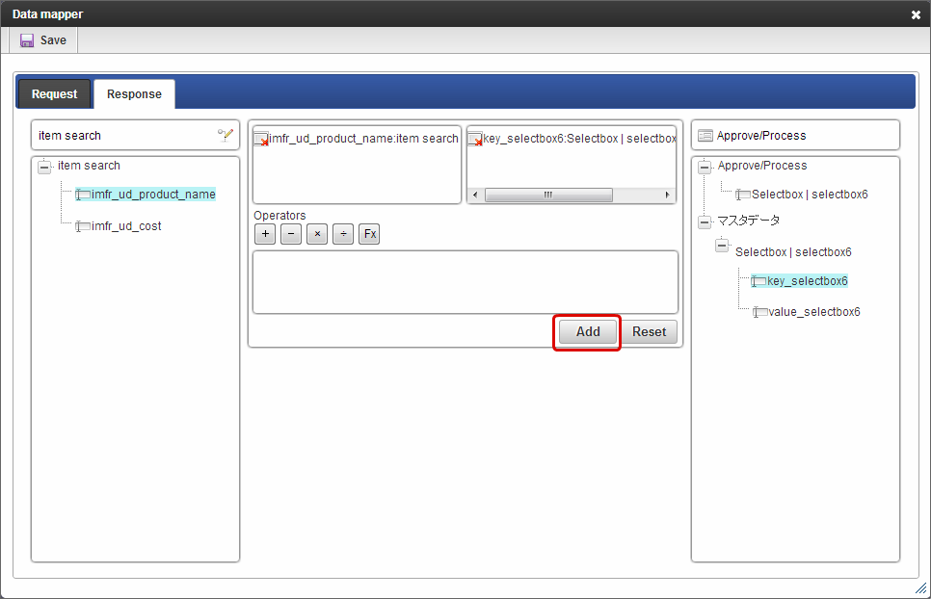Insert the divide operator
The width and height of the screenshot is (931, 599).
point(343,234)
